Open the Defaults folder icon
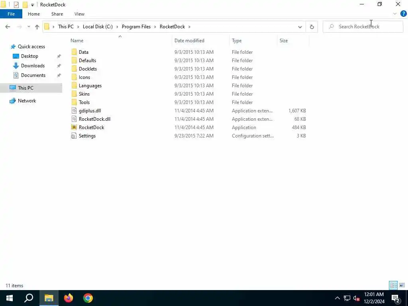This screenshot has height=306, width=408. tap(74, 61)
